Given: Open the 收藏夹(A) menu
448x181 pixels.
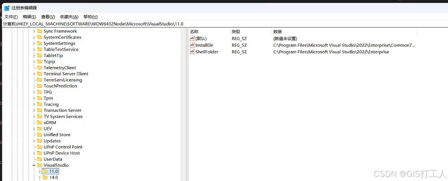Looking at the screenshot, I should tap(69, 17).
